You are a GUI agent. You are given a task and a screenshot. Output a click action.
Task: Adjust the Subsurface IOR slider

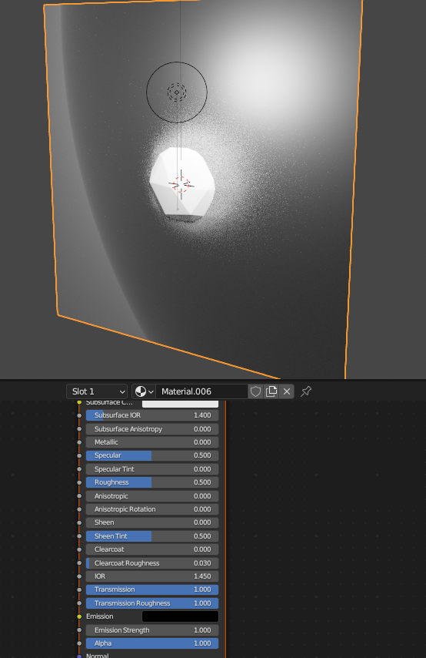point(152,415)
